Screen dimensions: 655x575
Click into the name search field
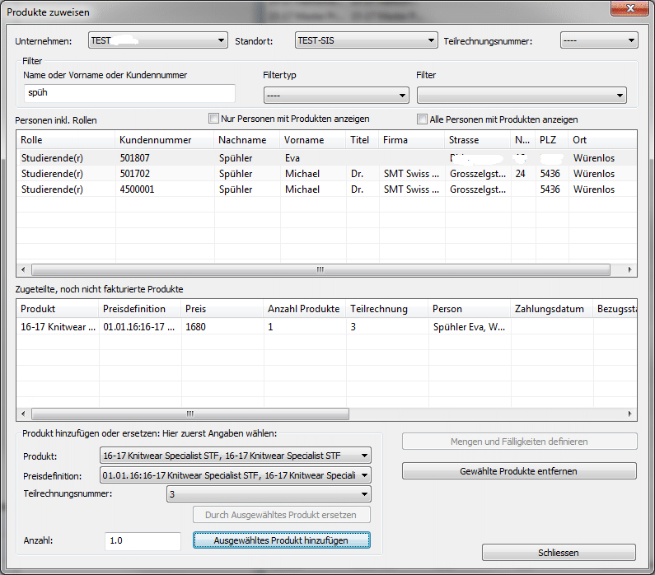click(x=129, y=93)
